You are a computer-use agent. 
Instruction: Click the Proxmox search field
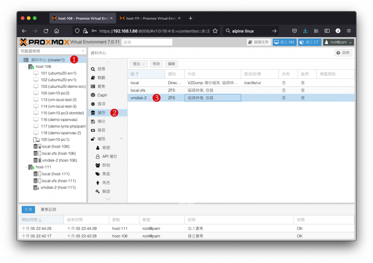point(147,42)
